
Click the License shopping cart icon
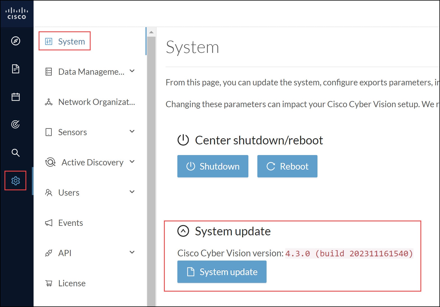coord(49,283)
